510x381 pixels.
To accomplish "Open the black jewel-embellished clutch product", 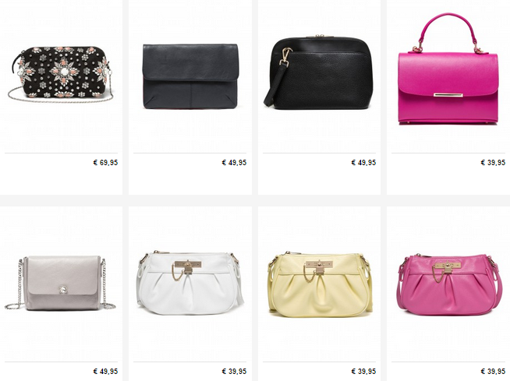I will (61, 72).
